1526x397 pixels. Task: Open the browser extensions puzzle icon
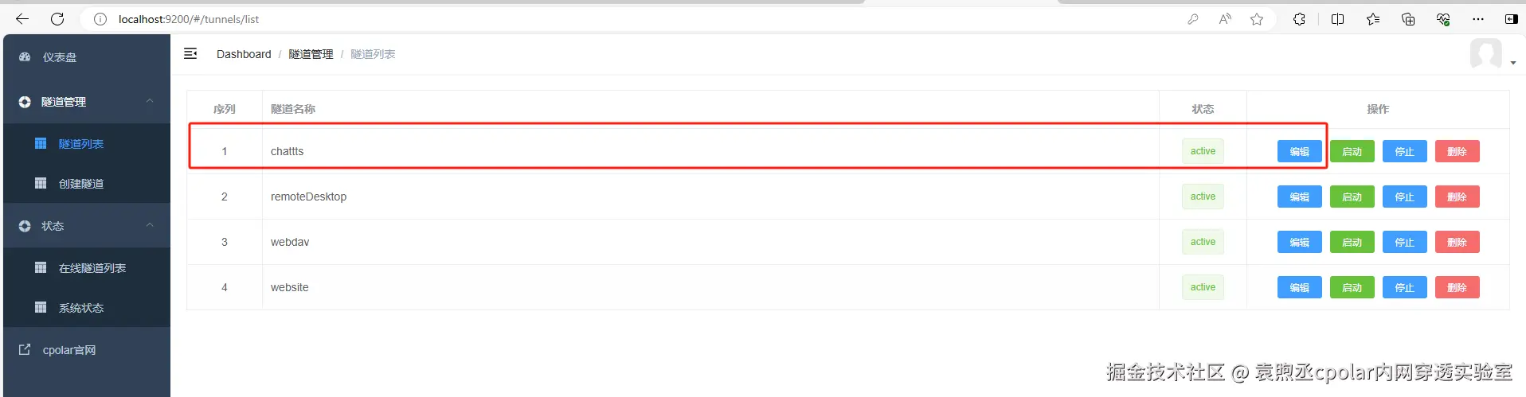click(x=1299, y=19)
